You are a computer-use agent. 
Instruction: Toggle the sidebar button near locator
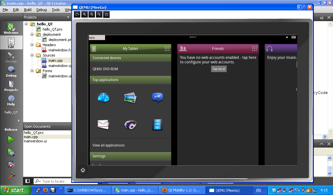coord(28,181)
